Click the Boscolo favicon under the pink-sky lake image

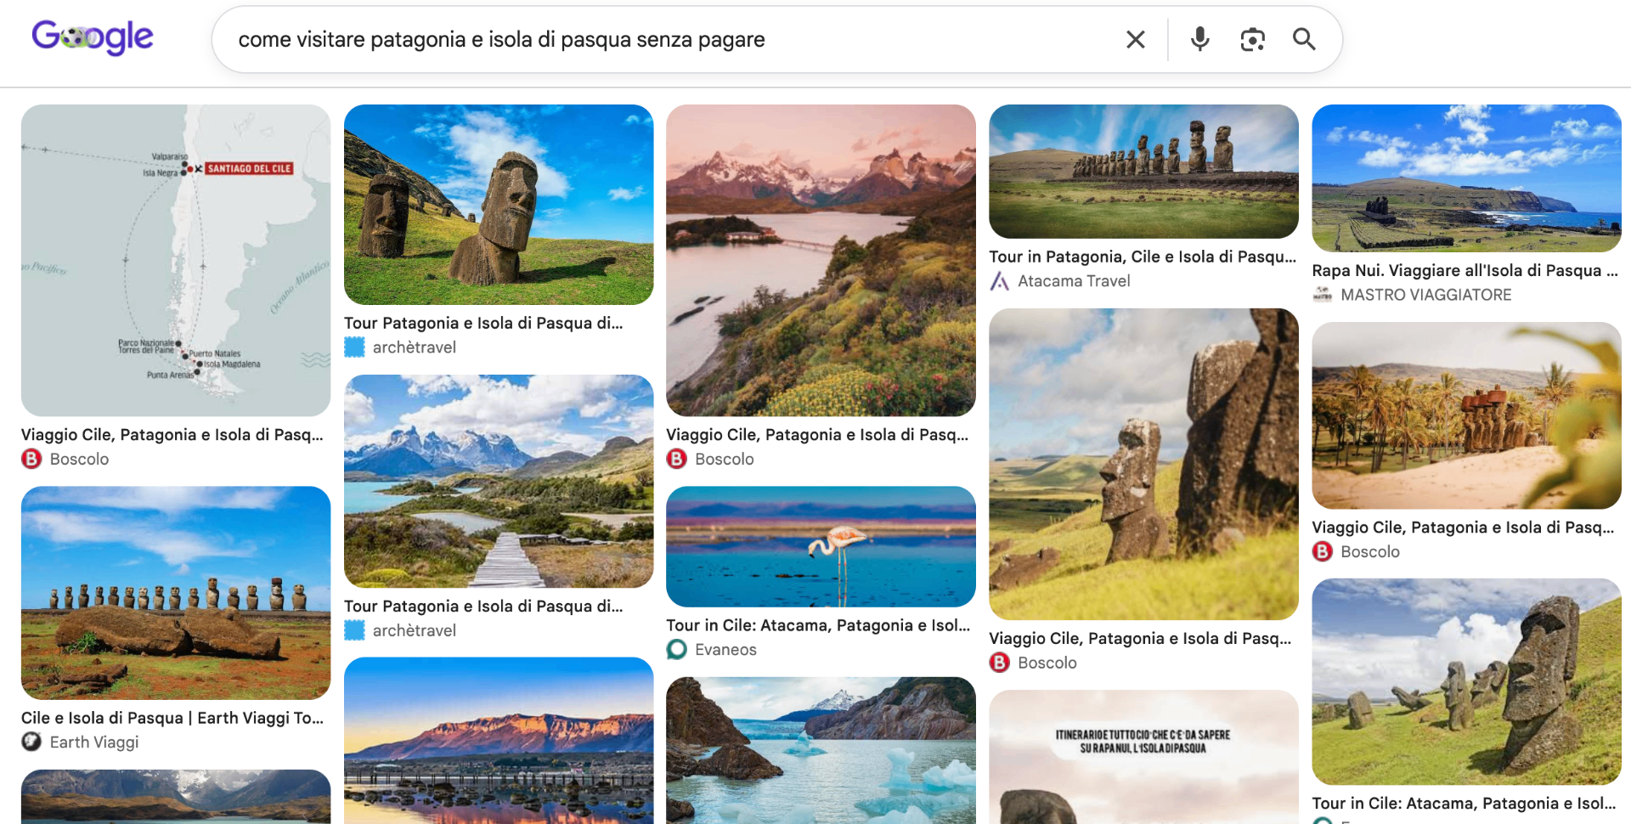tap(677, 459)
